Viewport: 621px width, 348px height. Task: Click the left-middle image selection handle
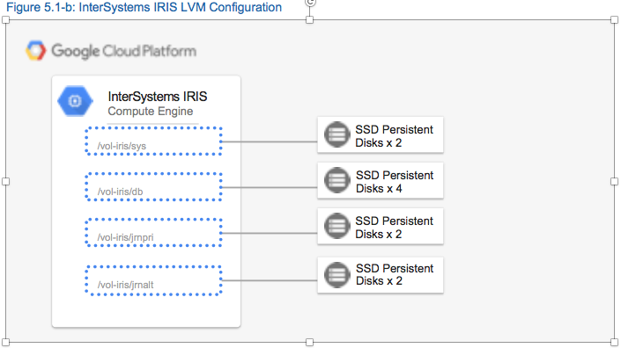(5, 181)
